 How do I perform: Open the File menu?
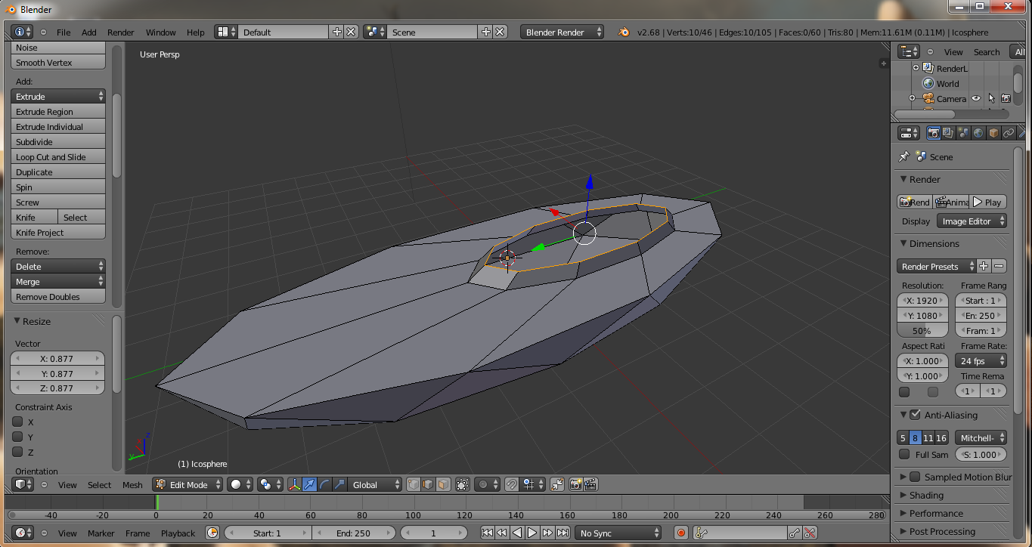pos(64,32)
